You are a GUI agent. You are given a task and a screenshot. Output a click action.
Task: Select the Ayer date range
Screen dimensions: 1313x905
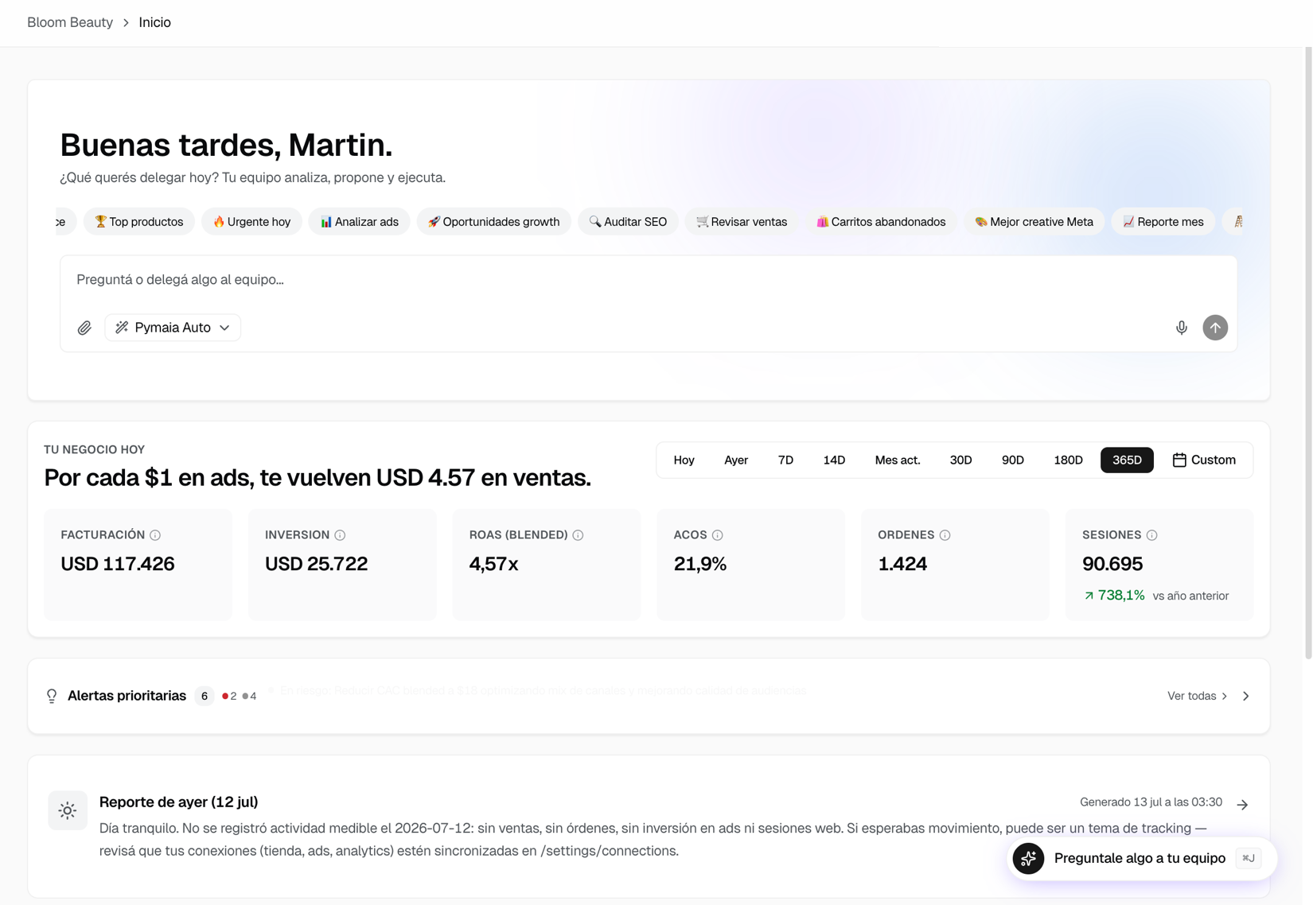(x=736, y=460)
